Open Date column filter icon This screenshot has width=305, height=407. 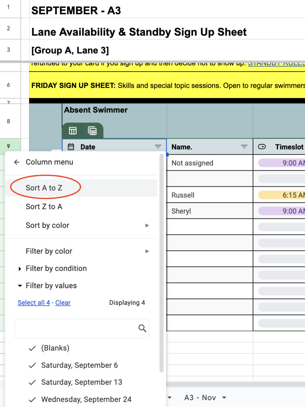(x=158, y=147)
